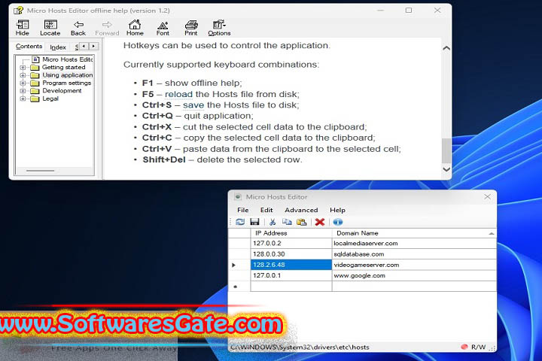
Task: Select videogameserver.com domain cell
Action: tap(414, 265)
